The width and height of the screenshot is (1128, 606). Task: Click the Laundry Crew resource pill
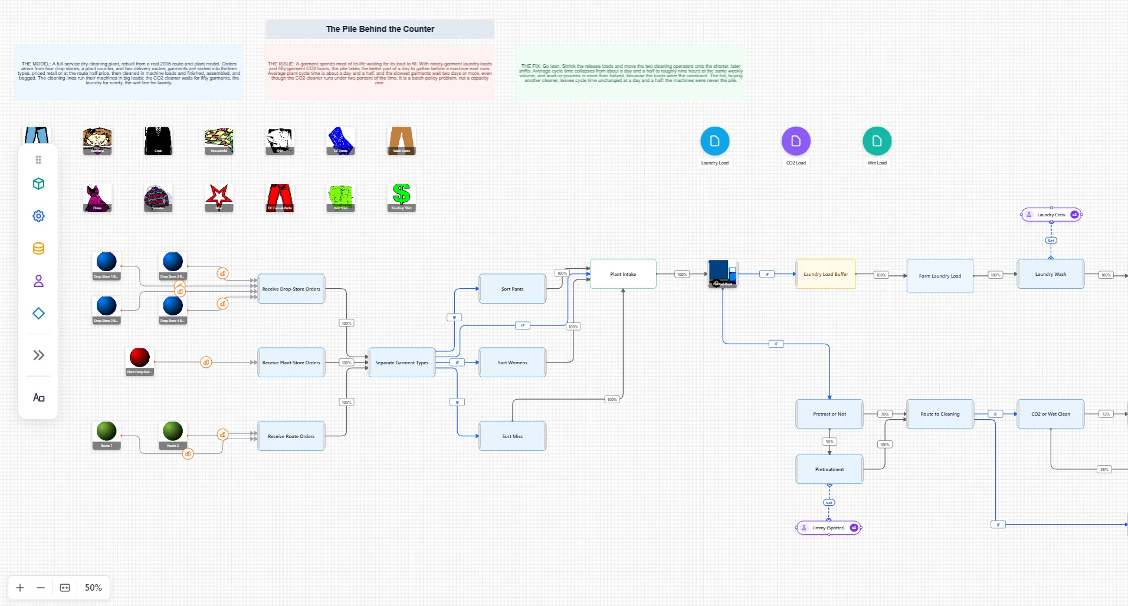[x=1051, y=215]
